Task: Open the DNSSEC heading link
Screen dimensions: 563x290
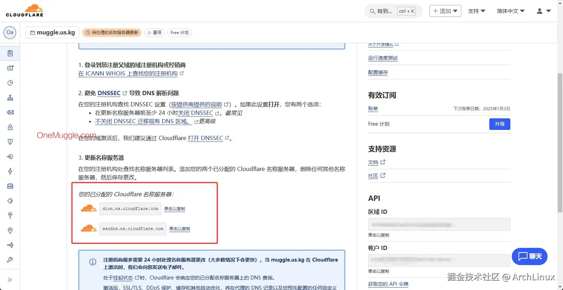Action: click(109, 93)
